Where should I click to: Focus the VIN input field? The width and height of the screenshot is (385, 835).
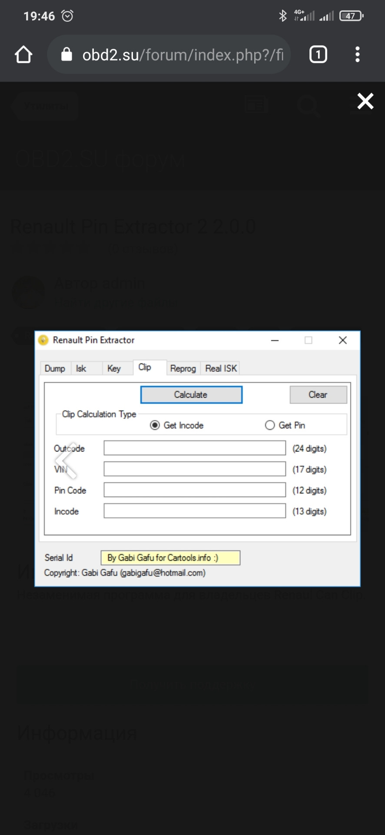click(195, 469)
